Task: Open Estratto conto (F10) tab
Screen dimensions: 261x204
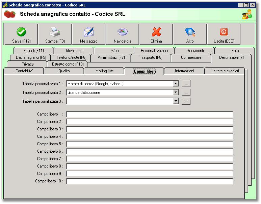Action: pos(68,64)
